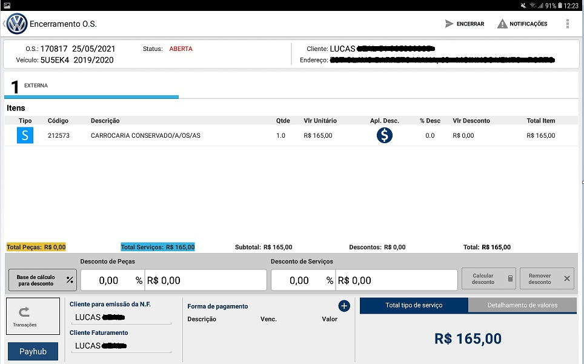Click the Tipo column header
Screen dimensions: 584x364
25,121
